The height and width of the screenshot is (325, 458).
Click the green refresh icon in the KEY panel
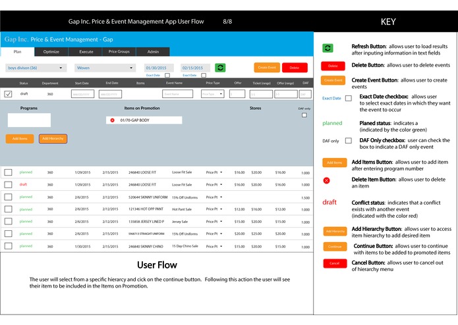point(328,48)
